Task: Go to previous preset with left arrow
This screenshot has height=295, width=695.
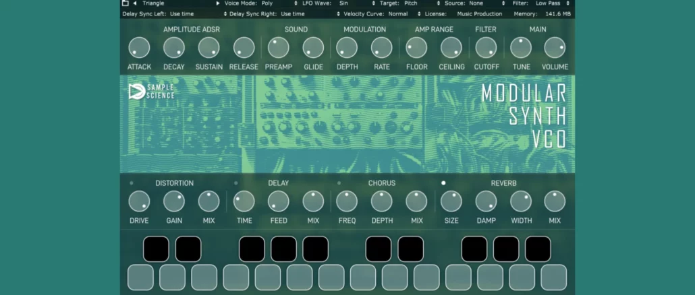Action: click(135, 3)
